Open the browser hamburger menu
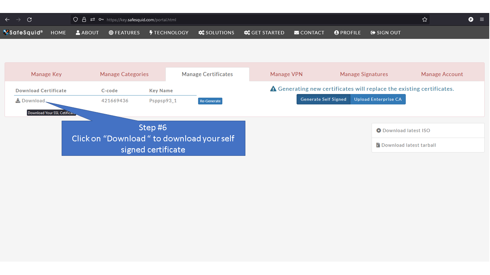The width and height of the screenshot is (490, 275). pos(482,19)
